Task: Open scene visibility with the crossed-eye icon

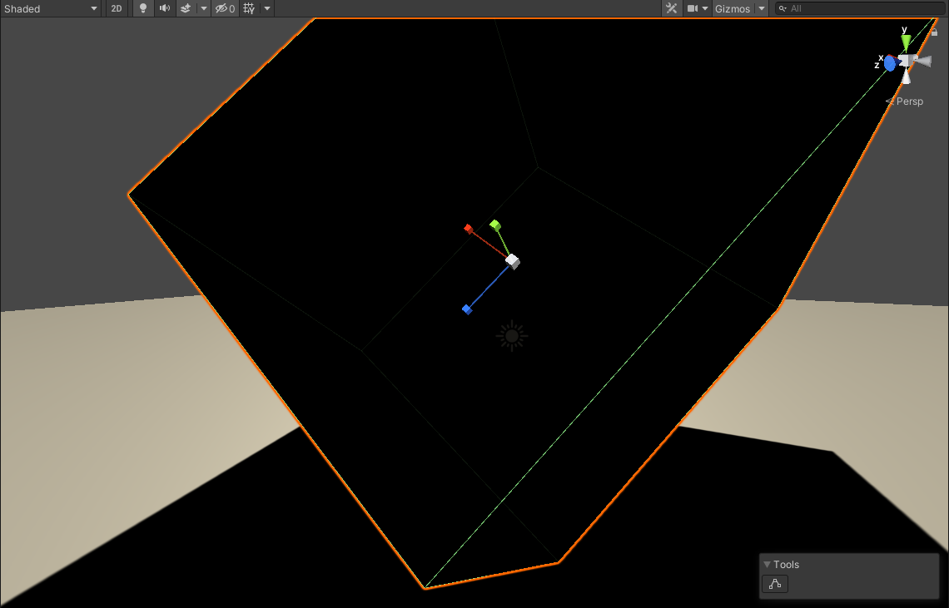Action: (x=221, y=8)
